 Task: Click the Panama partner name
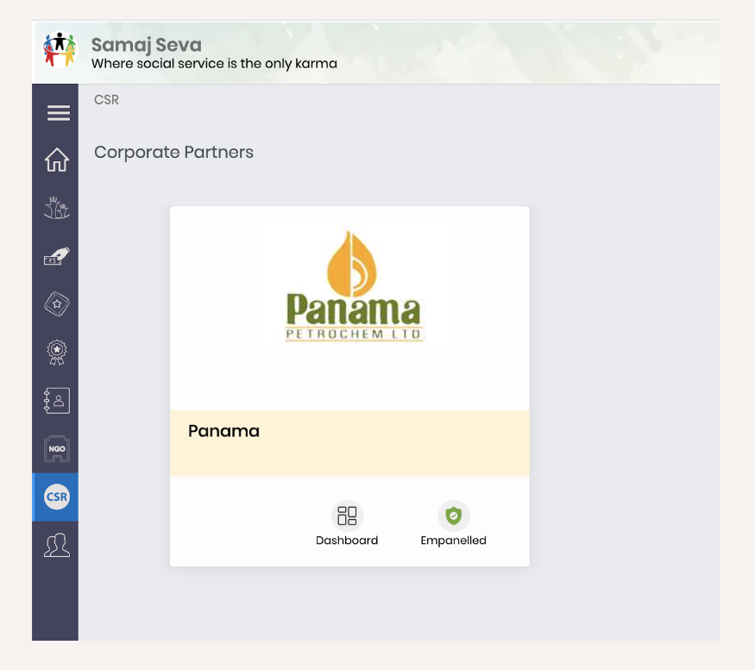pyautogui.click(x=223, y=431)
